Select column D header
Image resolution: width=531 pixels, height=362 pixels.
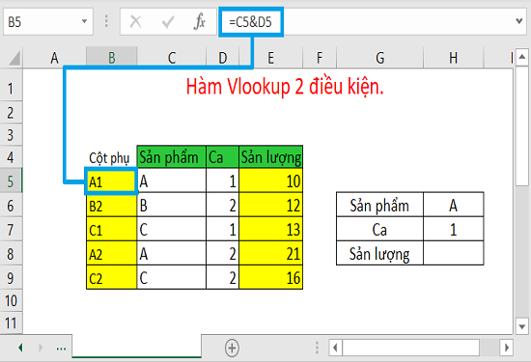coord(222,58)
